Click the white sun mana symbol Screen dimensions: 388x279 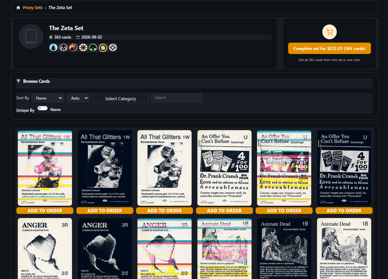(83, 48)
